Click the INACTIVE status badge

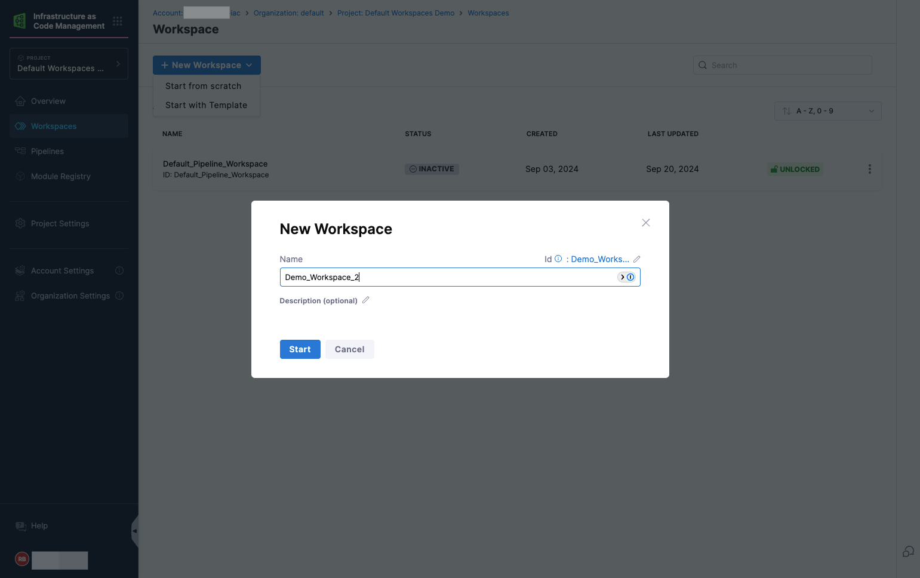tap(432, 169)
